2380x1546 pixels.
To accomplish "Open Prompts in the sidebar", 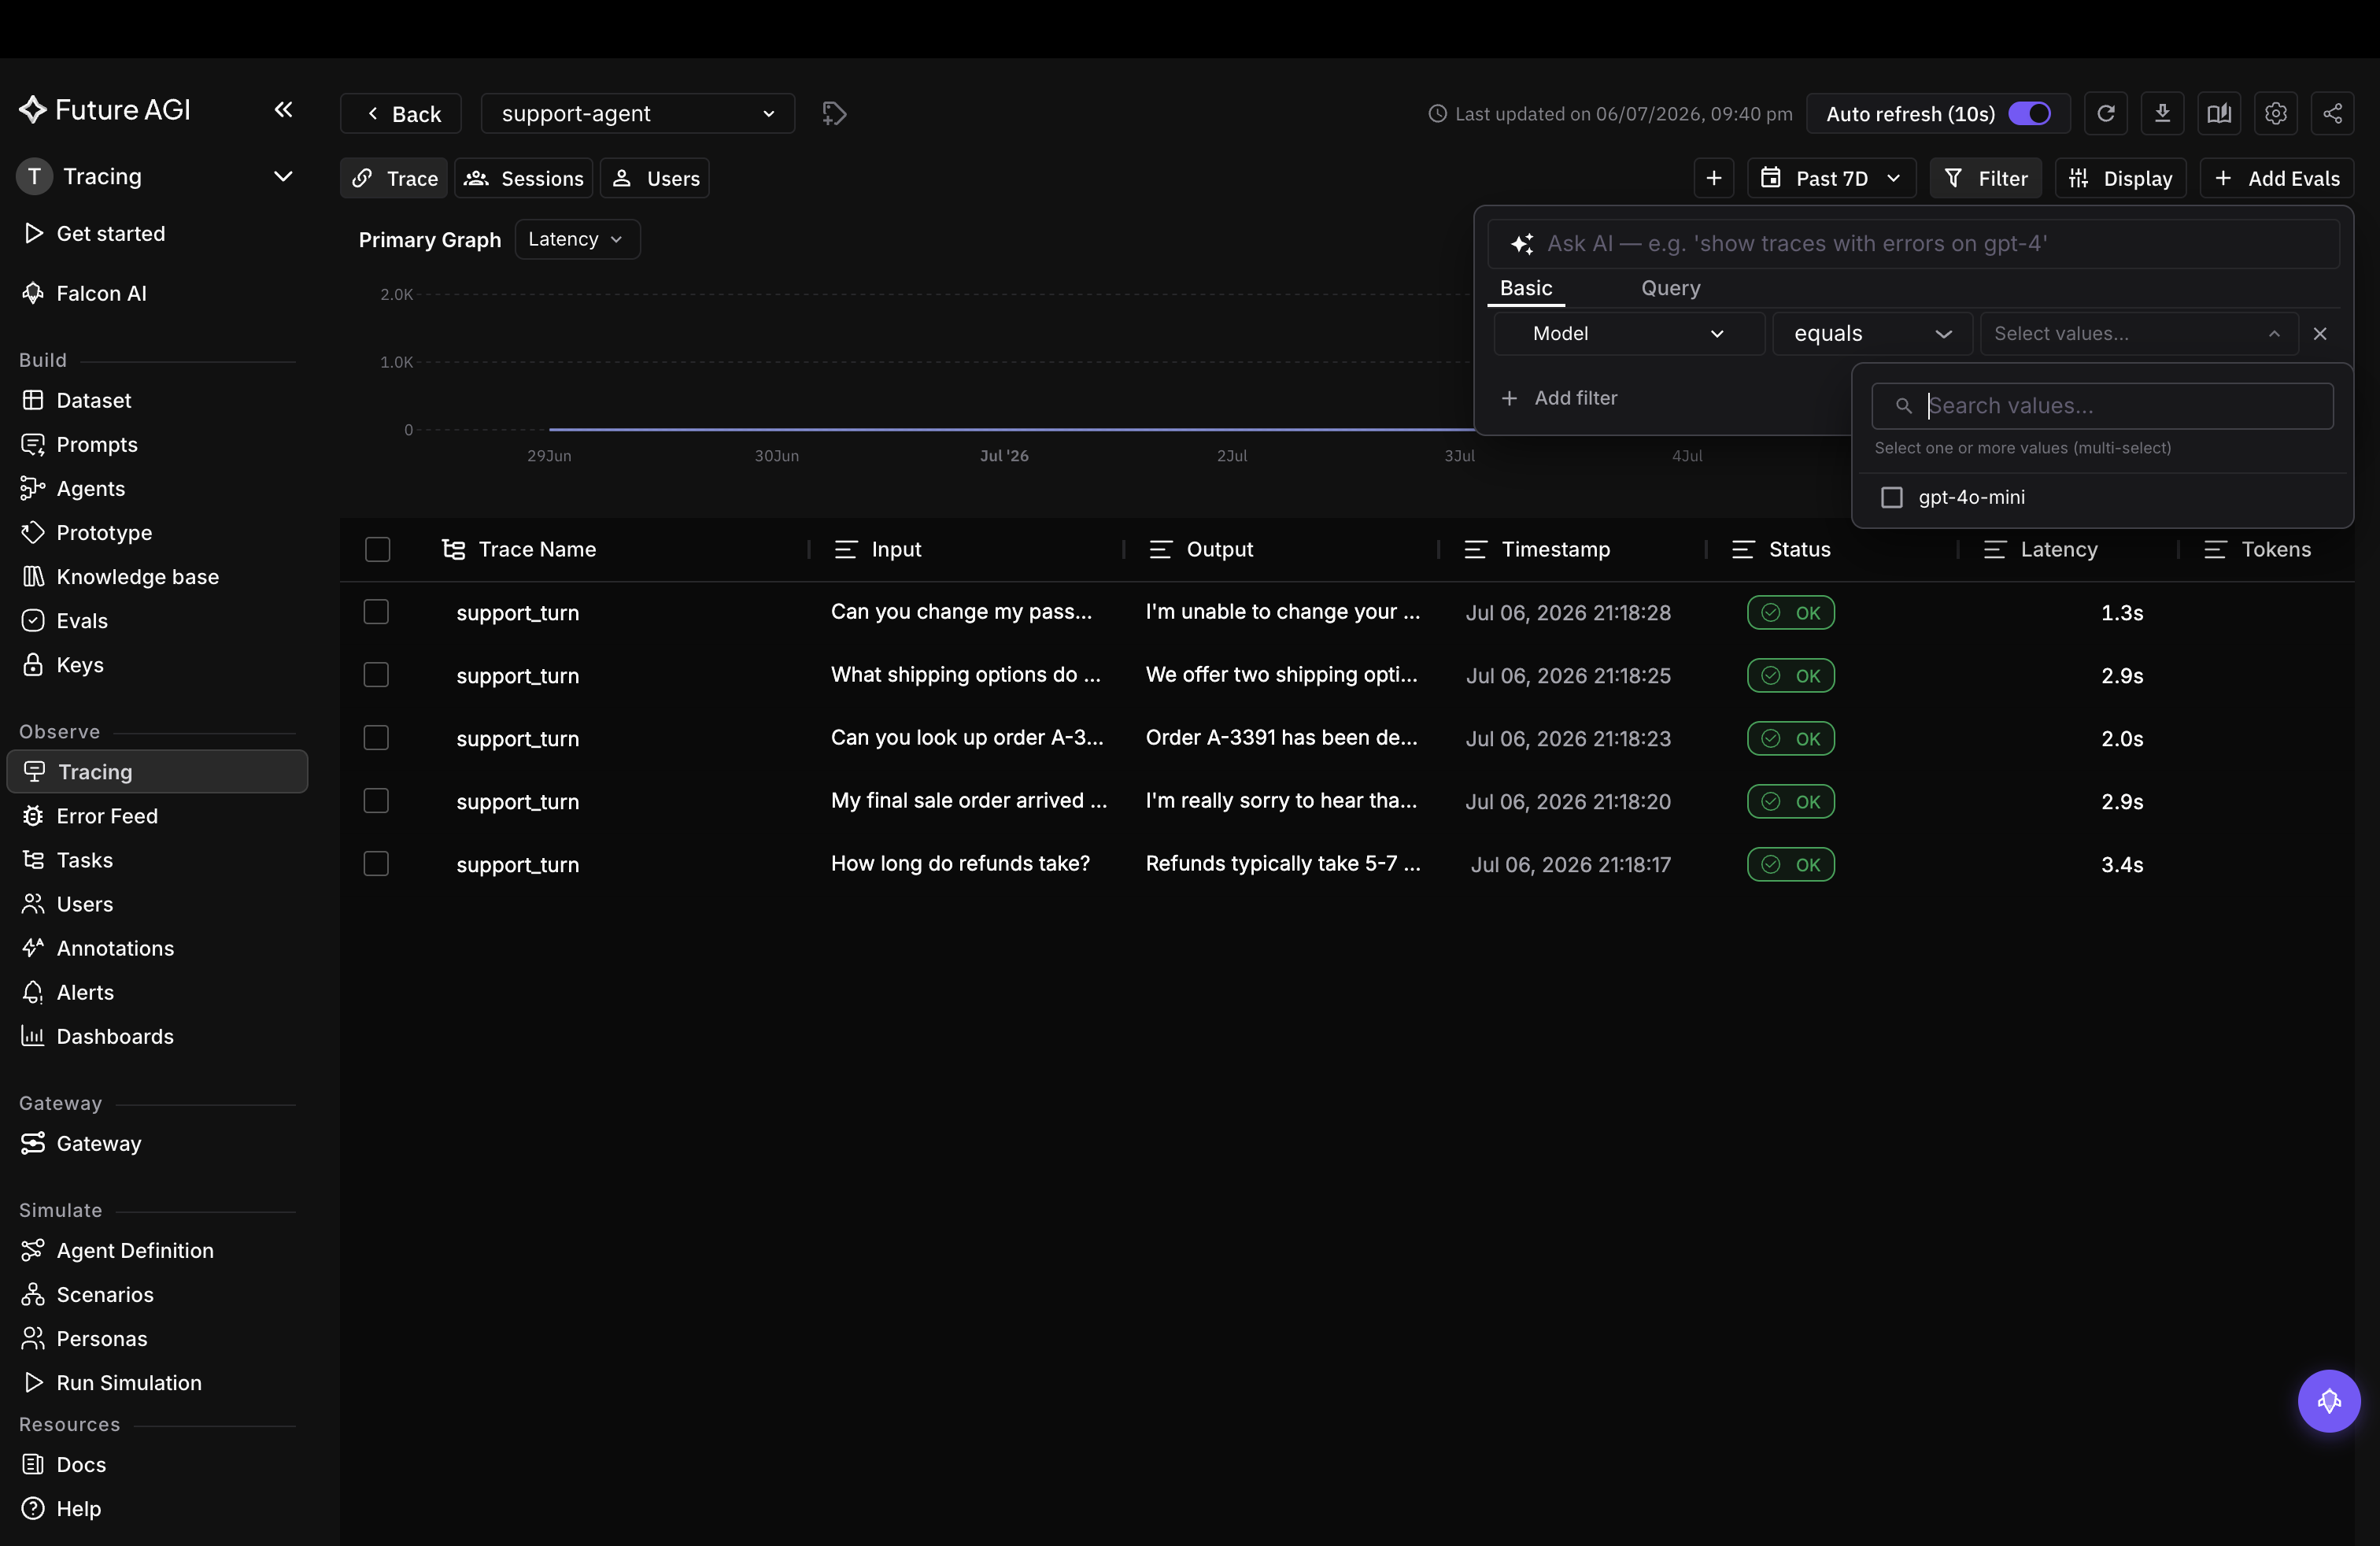I will 96,444.
